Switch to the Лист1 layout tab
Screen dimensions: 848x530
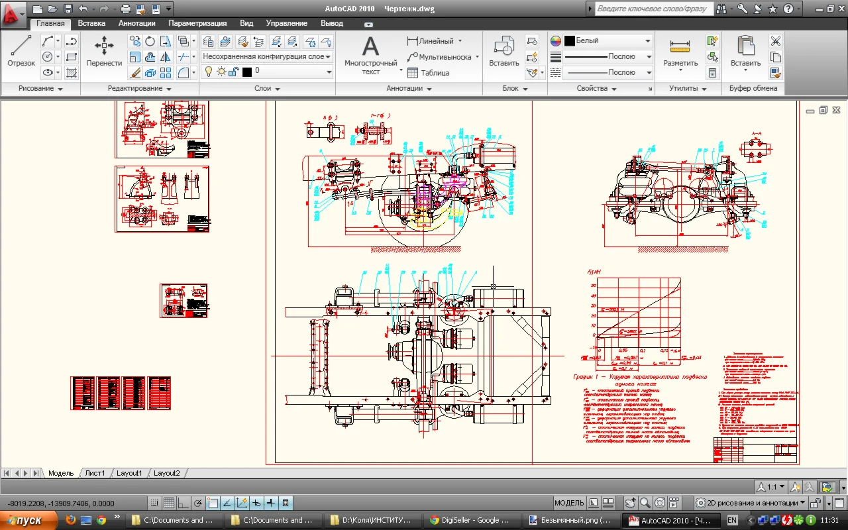coord(95,473)
